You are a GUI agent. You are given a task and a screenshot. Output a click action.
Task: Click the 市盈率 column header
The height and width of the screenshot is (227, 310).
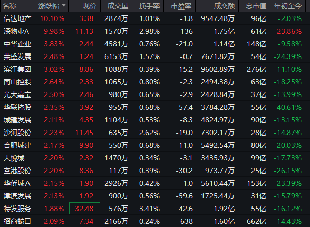(x=181, y=6)
